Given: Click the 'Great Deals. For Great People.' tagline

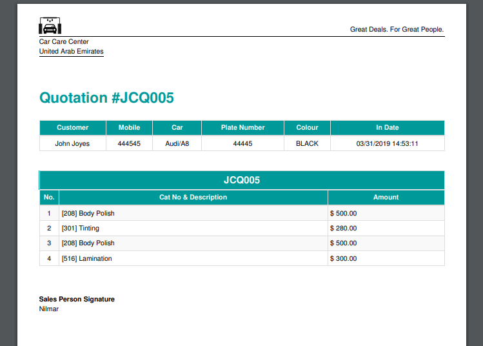Looking at the screenshot, I should click(397, 29).
